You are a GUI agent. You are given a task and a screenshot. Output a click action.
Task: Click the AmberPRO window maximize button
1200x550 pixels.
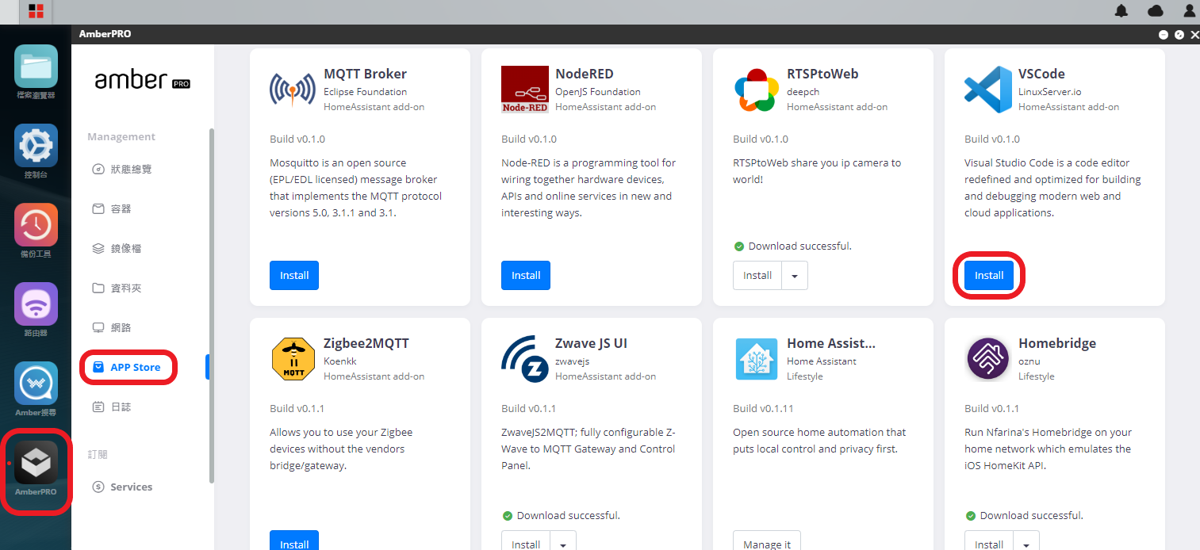pos(1179,34)
